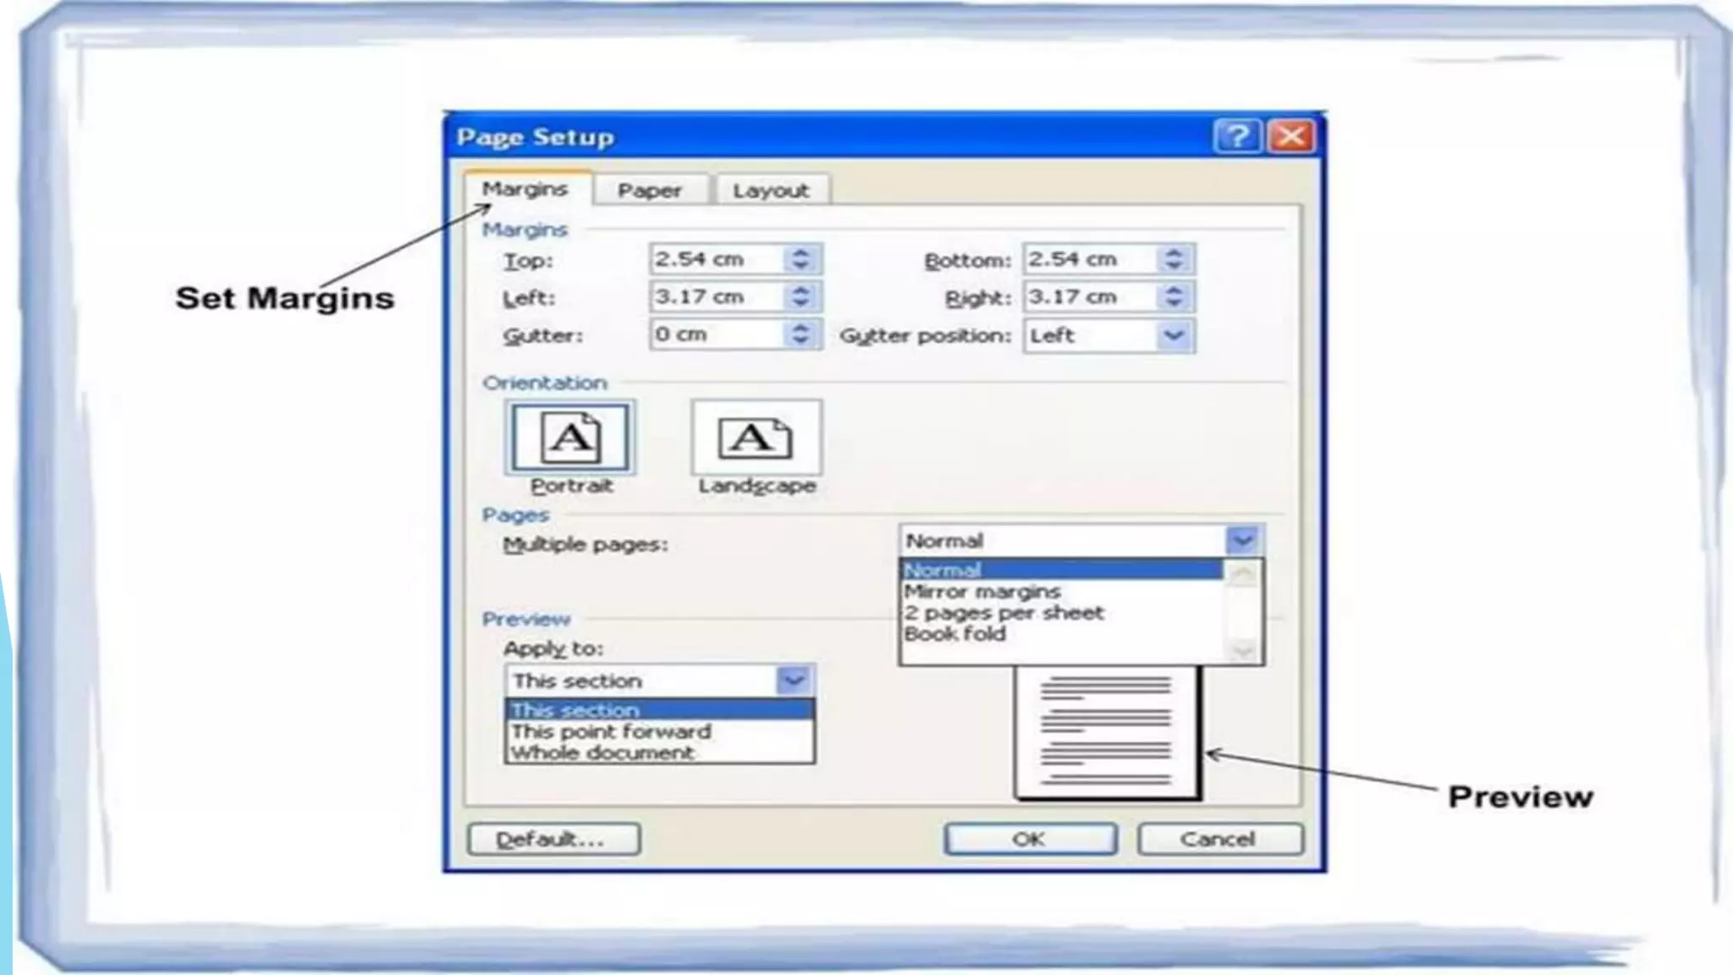The width and height of the screenshot is (1733, 975).
Task: Close the Page Setup dialog
Action: [1291, 136]
